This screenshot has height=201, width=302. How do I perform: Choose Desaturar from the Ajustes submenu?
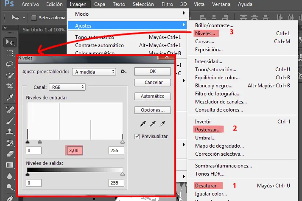(x=243, y=186)
